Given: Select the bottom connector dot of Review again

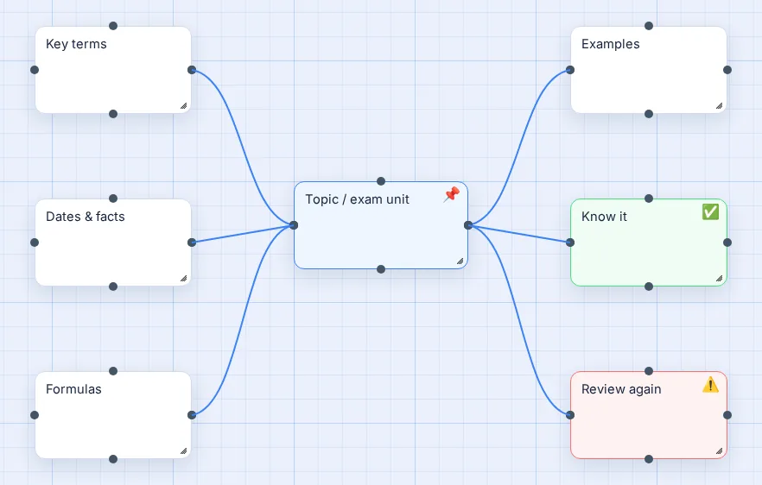Looking at the screenshot, I should [649, 459].
